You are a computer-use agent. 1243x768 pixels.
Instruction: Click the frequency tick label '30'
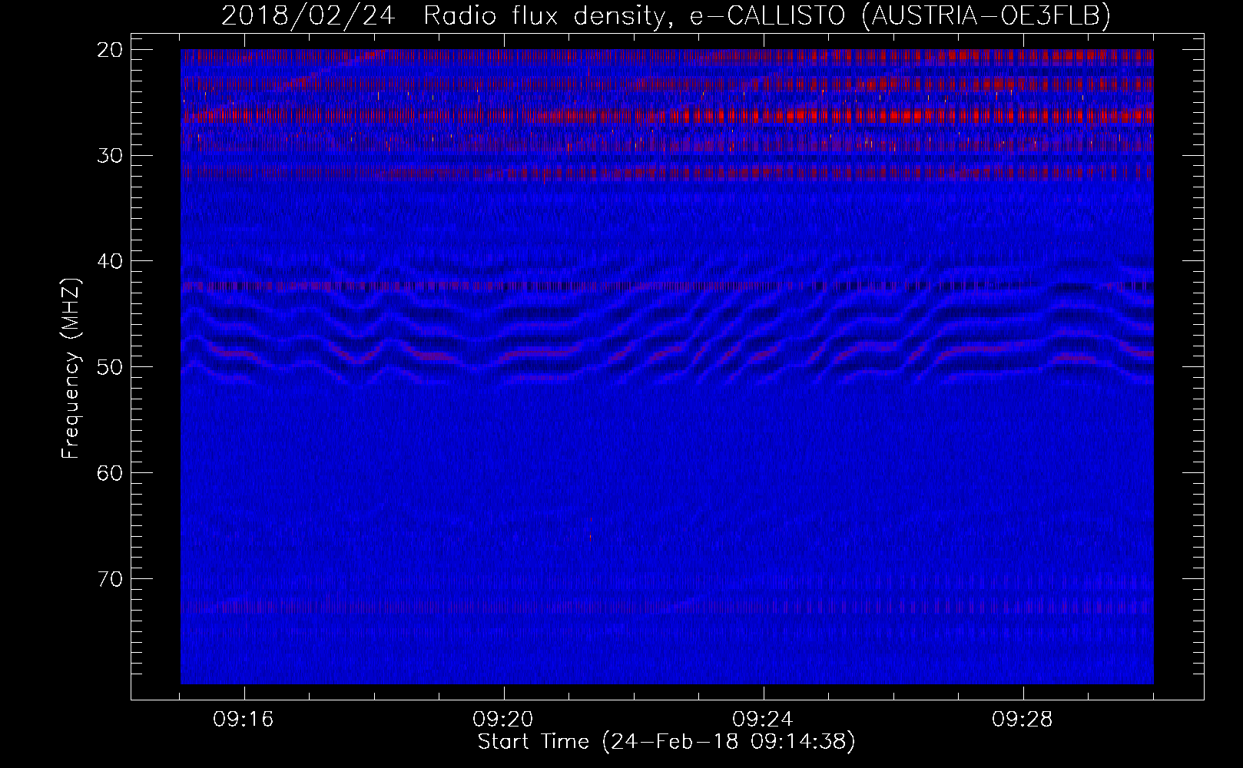(110, 155)
